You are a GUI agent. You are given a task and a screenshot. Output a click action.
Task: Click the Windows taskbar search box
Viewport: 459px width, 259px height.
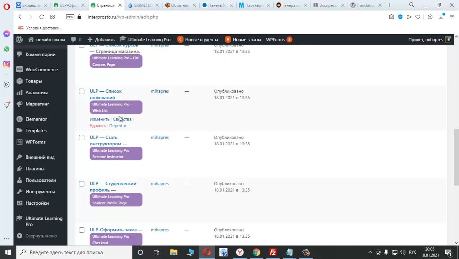pyautogui.click(x=75, y=253)
